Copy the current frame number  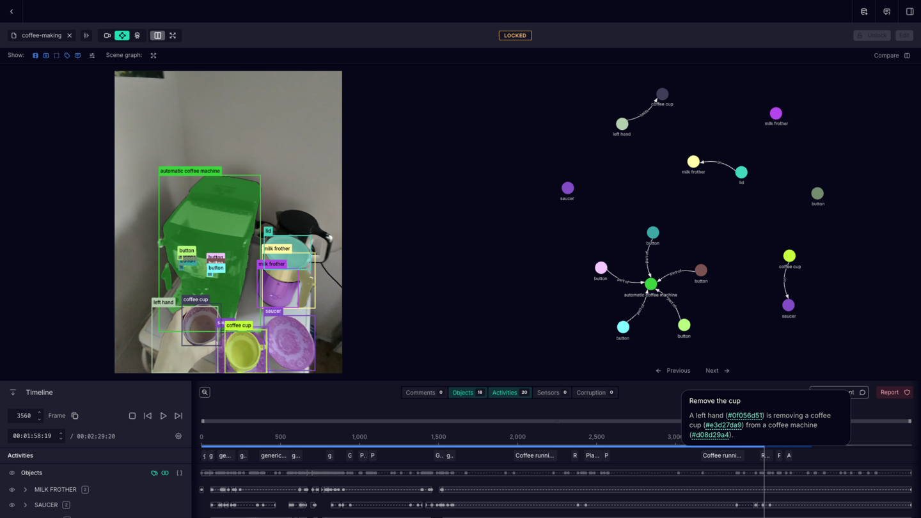coord(75,416)
